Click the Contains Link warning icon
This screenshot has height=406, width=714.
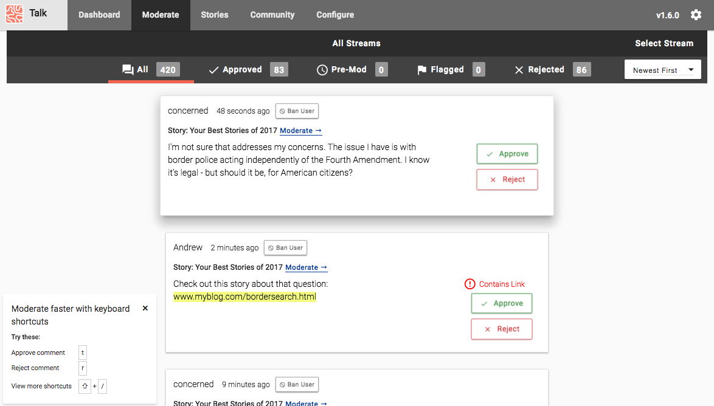(470, 284)
